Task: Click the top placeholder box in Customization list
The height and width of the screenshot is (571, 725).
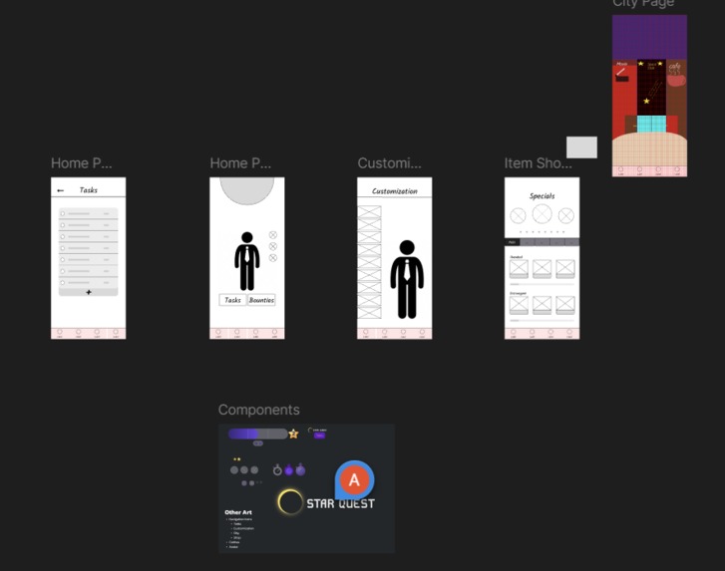Action: [369, 212]
